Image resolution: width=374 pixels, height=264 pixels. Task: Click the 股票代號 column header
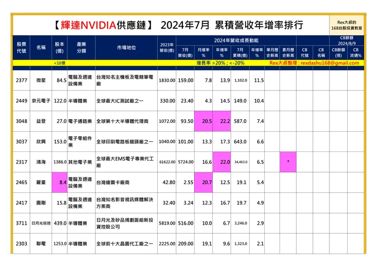(21, 47)
